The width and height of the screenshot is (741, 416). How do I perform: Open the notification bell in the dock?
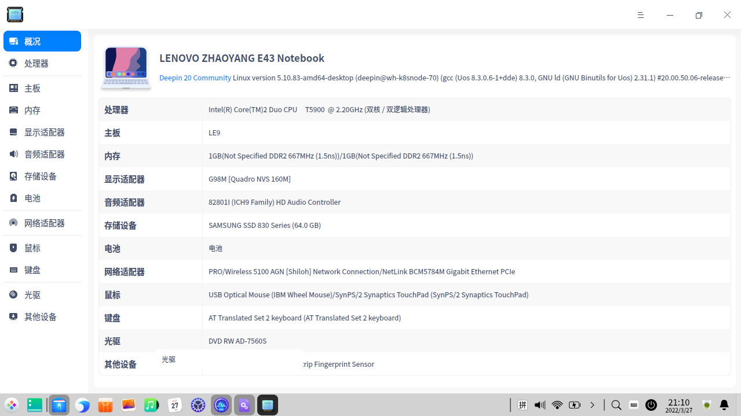724,405
